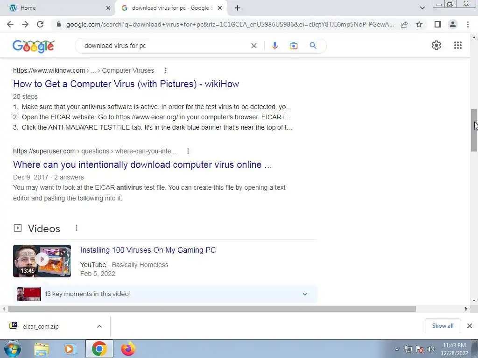Close the downloads bar

[x=470, y=326]
